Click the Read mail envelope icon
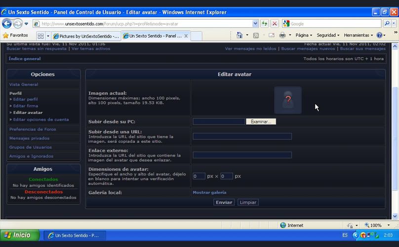The image size is (399, 247). click(x=272, y=35)
